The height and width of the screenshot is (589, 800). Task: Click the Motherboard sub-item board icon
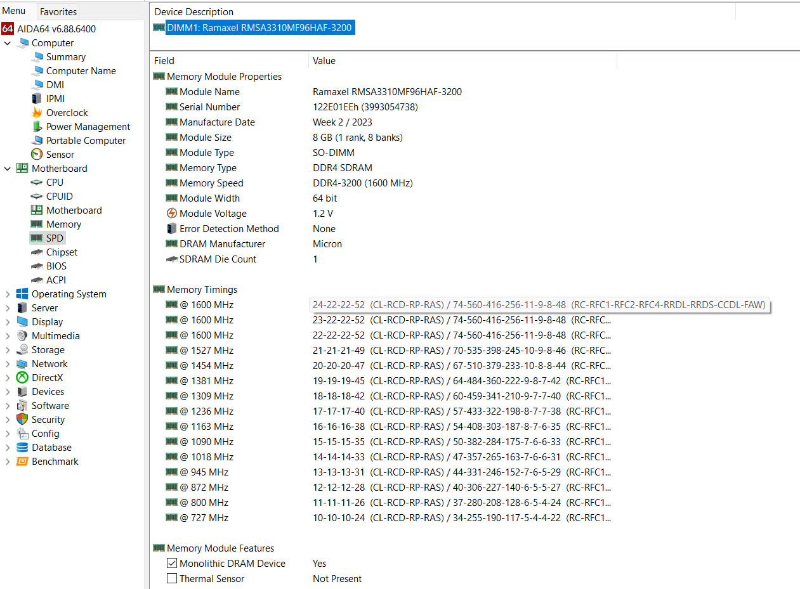37,210
